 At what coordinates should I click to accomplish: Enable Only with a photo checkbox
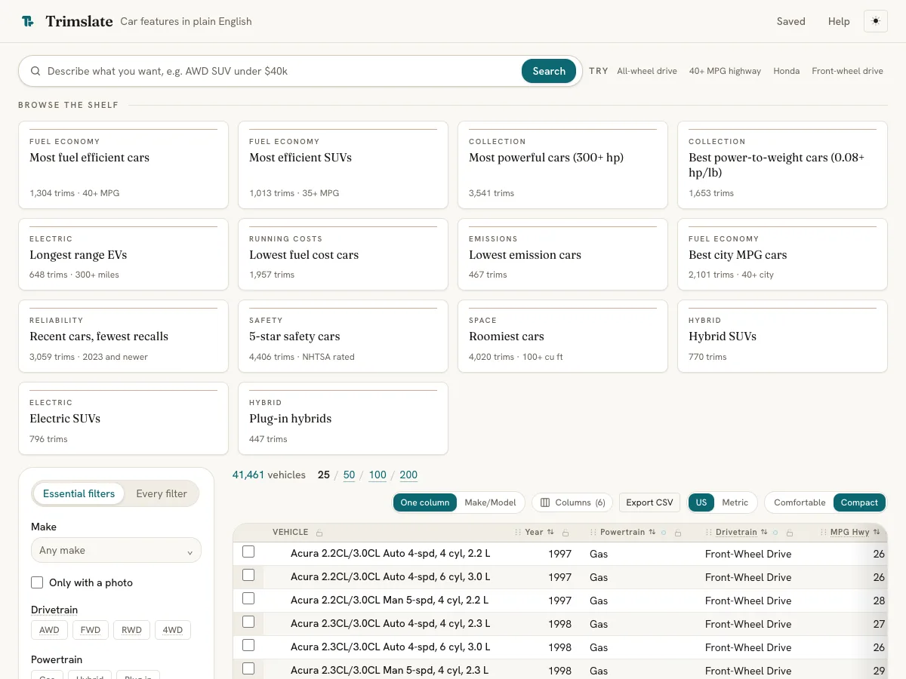click(37, 582)
